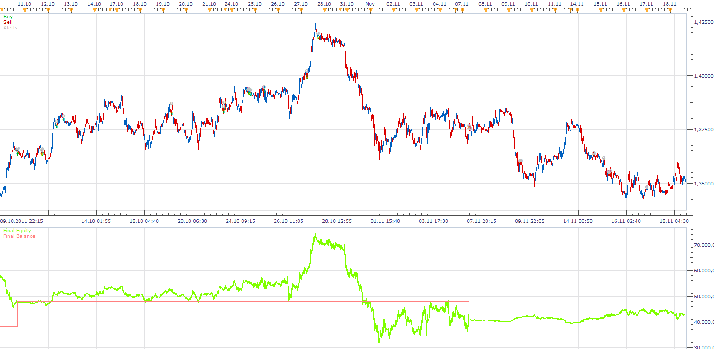Click the 07.11 date label on top axis
Image resolution: width=714 pixels, height=349 pixels.
[x=462, y=4]
